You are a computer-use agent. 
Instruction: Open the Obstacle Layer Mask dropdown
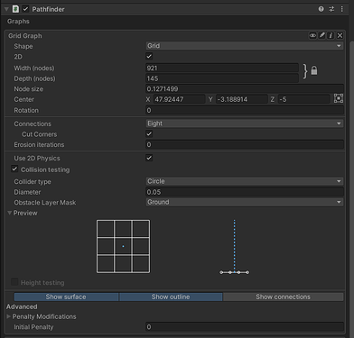[x=245, y=202]
